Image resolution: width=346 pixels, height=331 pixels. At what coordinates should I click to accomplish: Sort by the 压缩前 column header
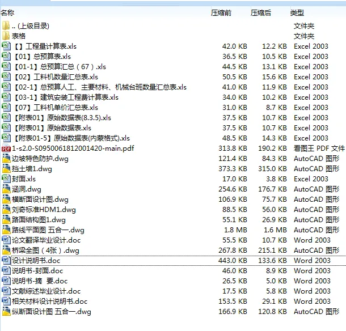221,13
